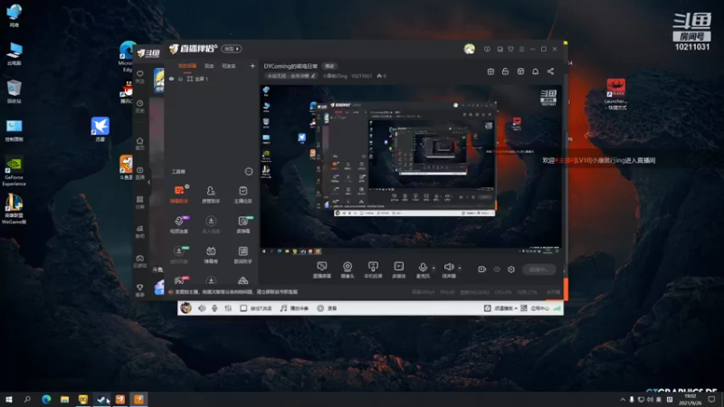Open the toolbox tool with 实 prefix badge (third in second row)
Screen dimensions: 724x407
[243, 224]
